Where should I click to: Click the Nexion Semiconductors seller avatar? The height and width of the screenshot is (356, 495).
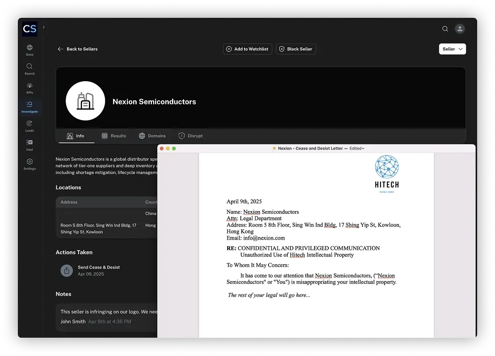click(85, 101)
